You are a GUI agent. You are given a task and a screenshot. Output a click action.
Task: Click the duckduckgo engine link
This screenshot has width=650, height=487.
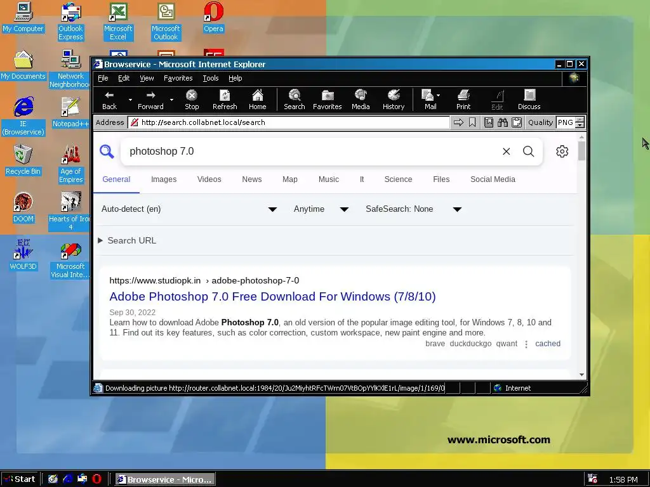470,344
